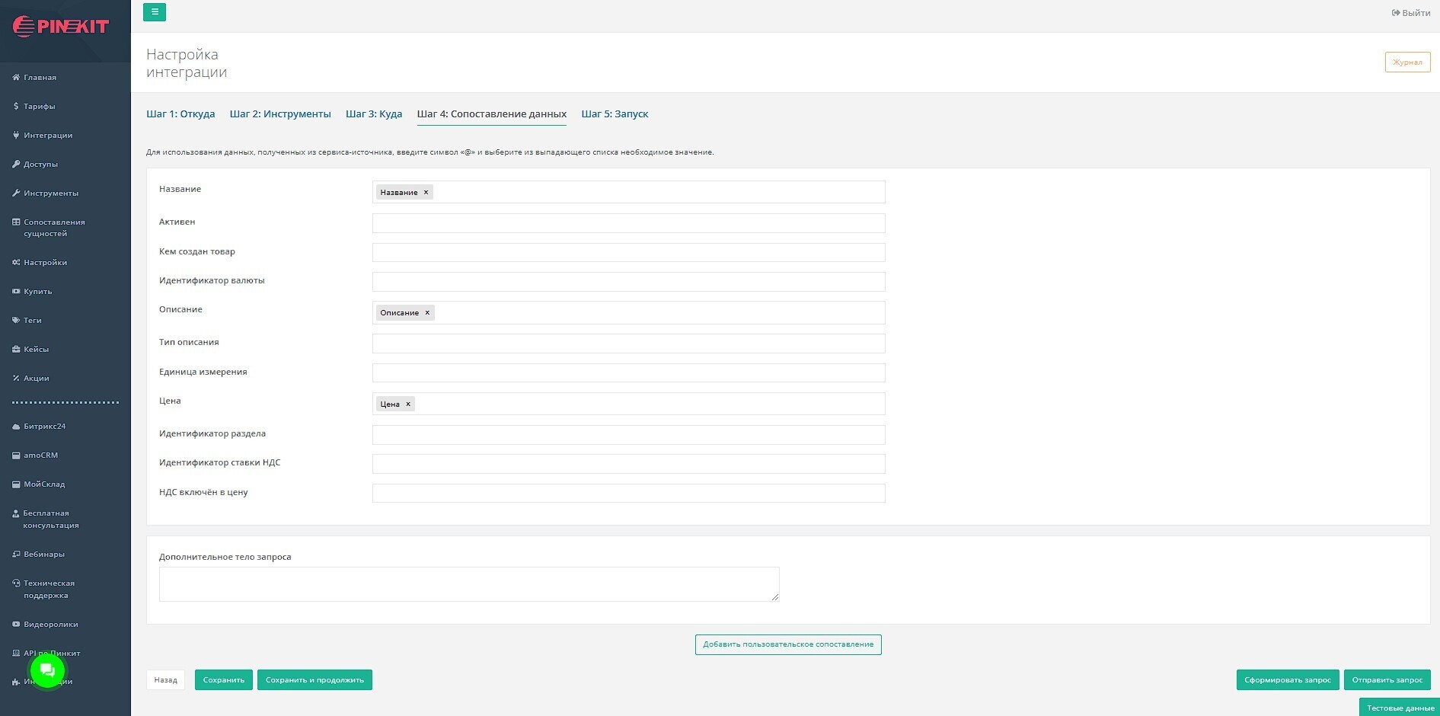Open Интеграции sidebar section

tap(48, 136)
